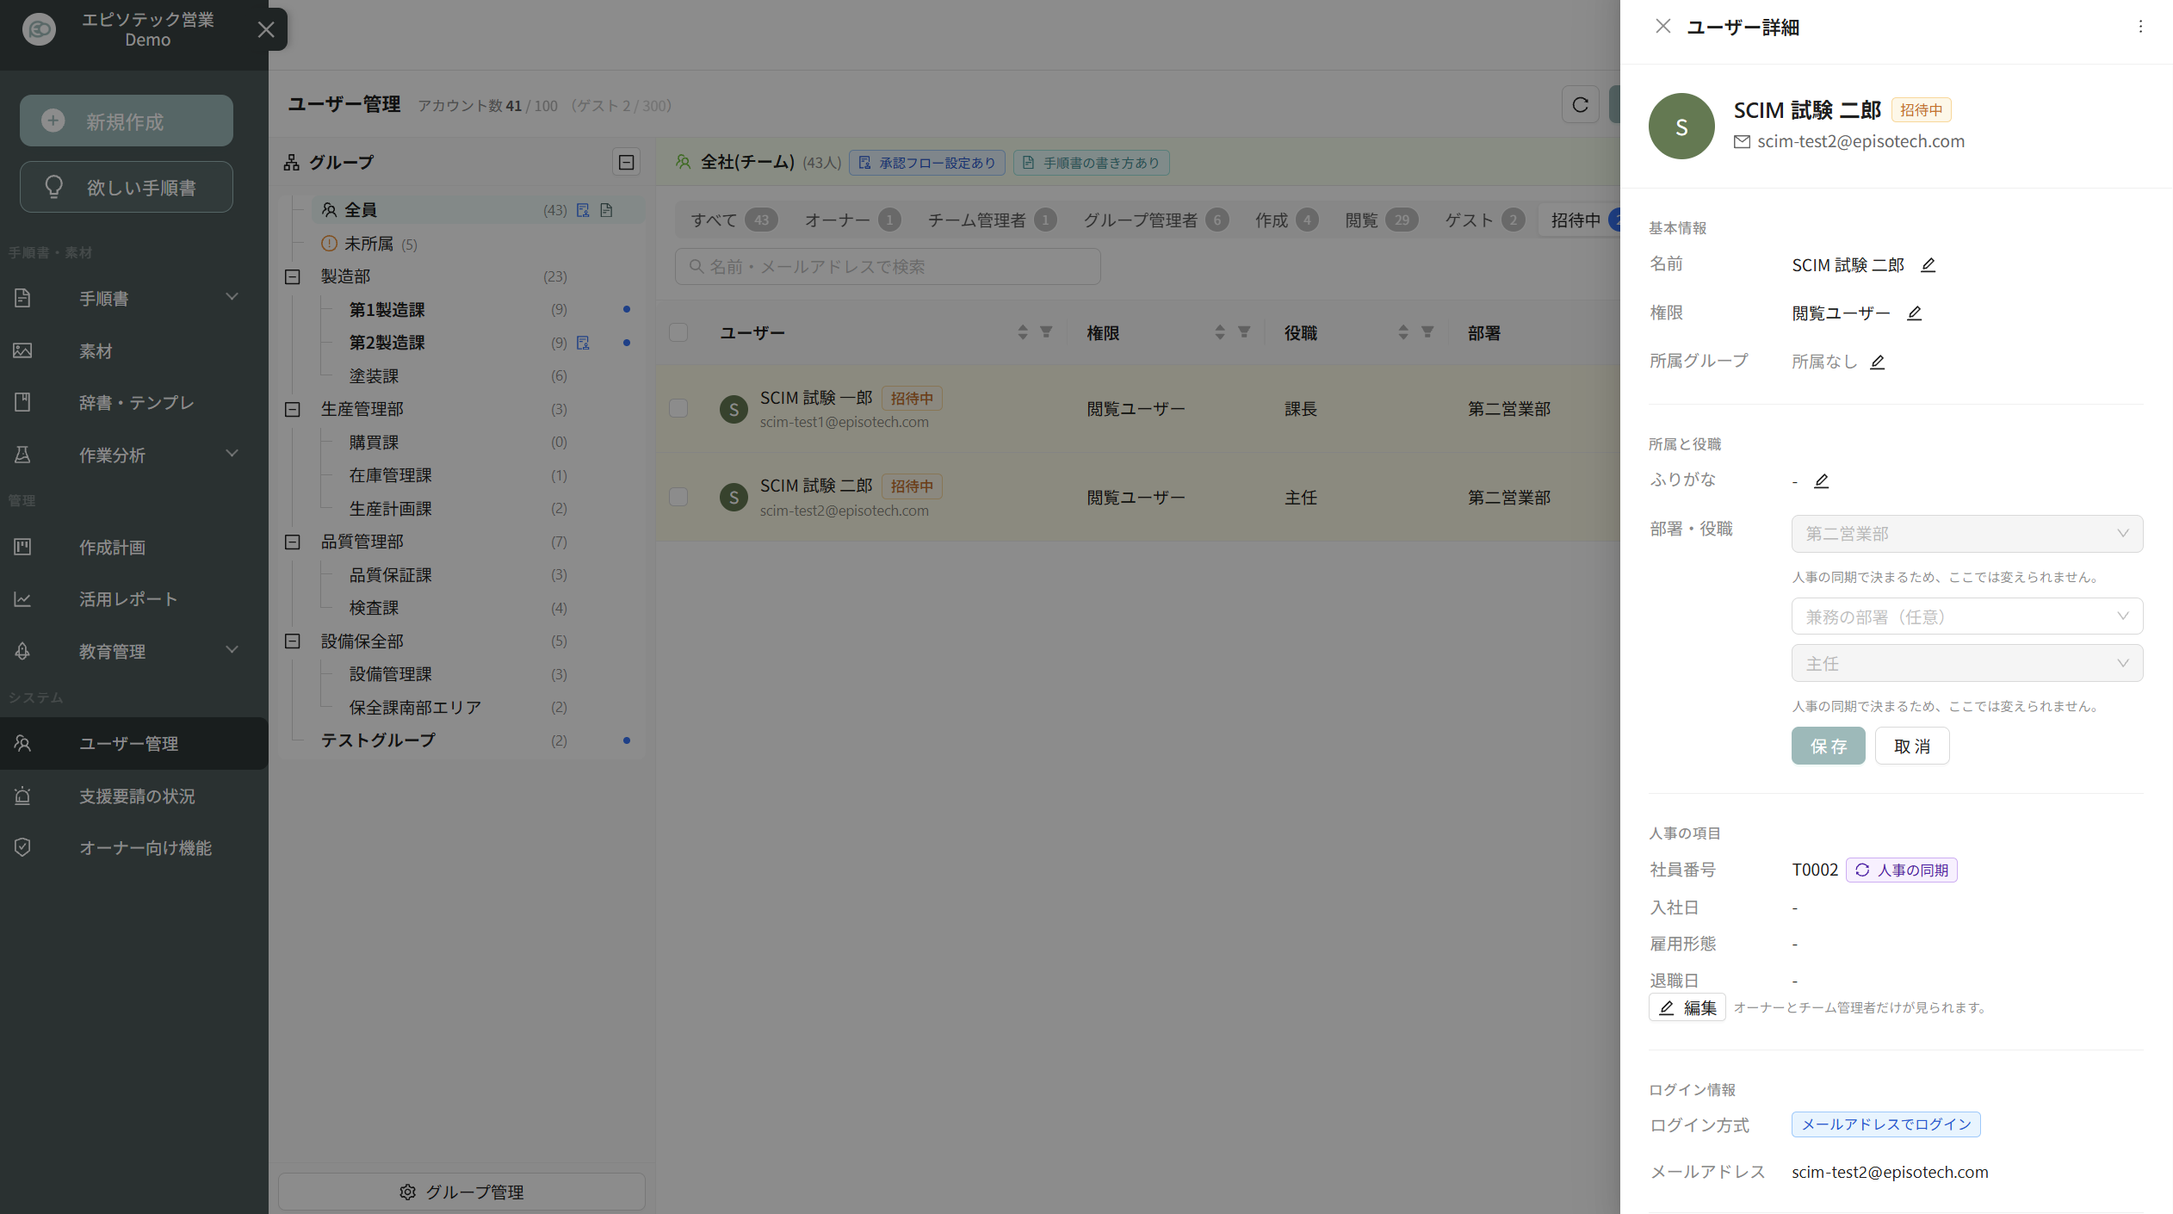Open グループ管理 settings
Screen dimensions: 2173x1214
[x=461, y=1192]
